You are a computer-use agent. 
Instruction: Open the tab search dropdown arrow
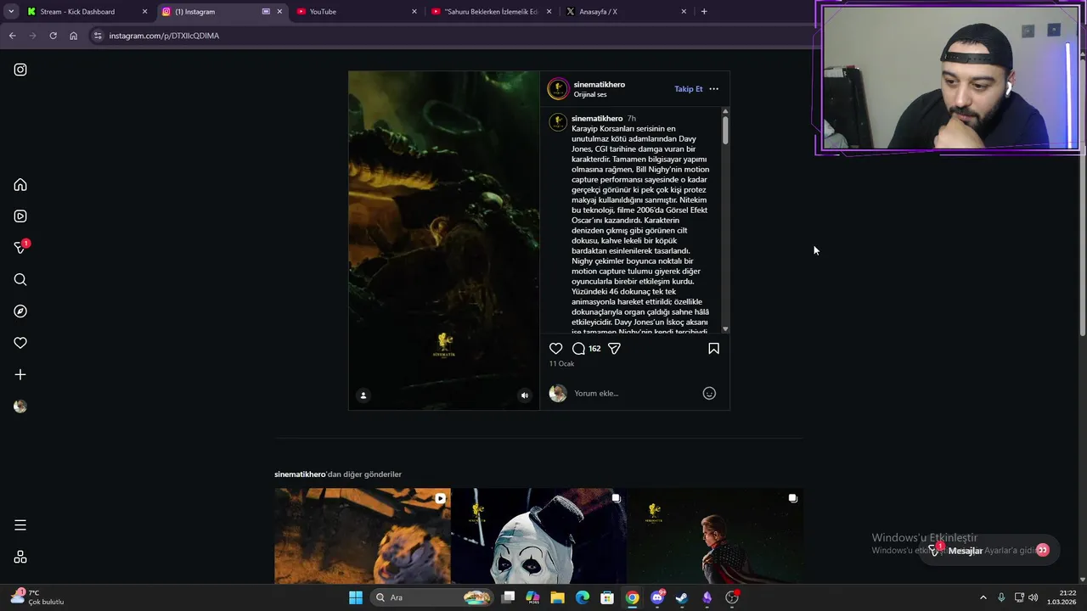[x=11, y=12]
